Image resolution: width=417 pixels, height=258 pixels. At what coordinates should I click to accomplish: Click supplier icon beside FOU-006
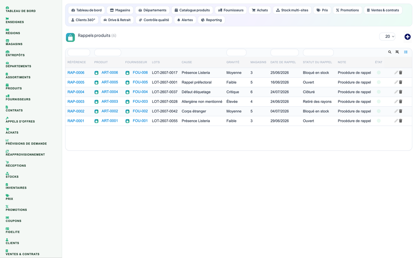[128, 73]
